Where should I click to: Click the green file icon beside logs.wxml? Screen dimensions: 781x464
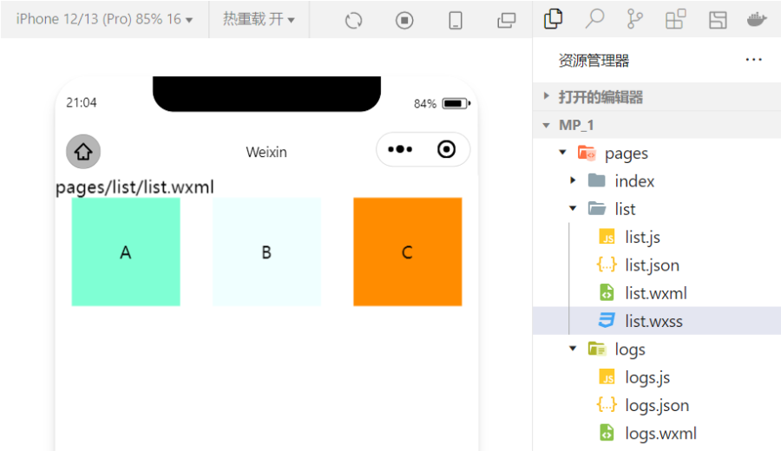pyautogui.click(x=607, y=433)
